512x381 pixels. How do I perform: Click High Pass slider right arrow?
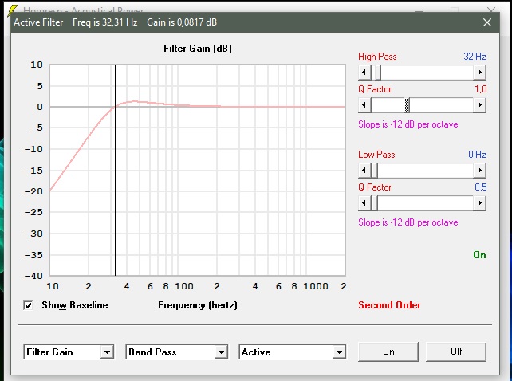pyautogui.click(x=479, y=73)
